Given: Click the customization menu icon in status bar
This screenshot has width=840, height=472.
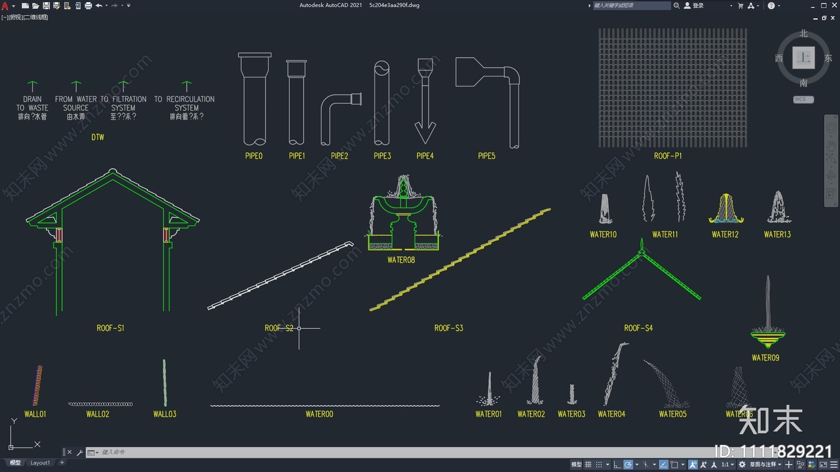Looking at the screenshot, I should [834, 465].
